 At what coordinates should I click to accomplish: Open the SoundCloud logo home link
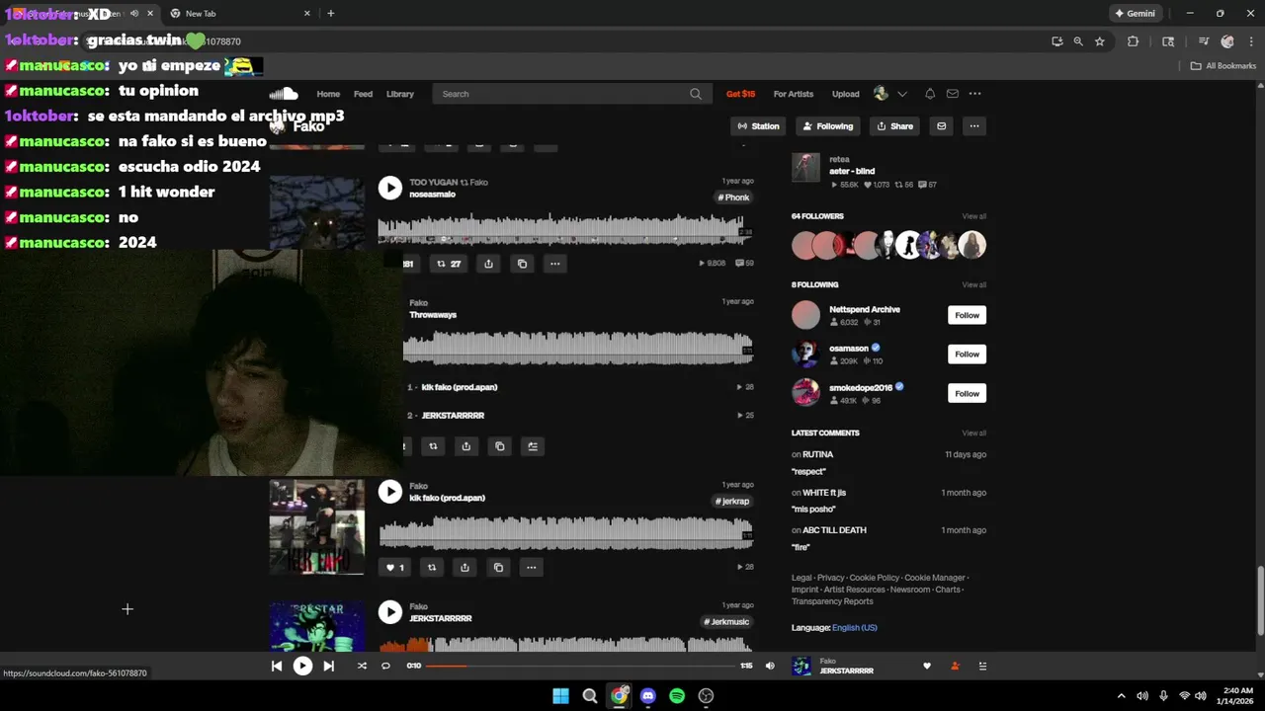284,94
